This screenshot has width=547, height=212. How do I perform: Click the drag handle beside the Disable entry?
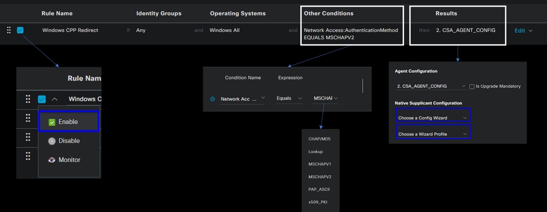[28, 137]
